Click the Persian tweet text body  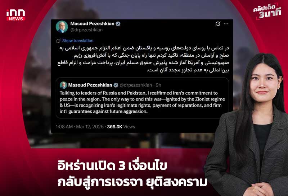pyautogui.click(x=143, y=59)
